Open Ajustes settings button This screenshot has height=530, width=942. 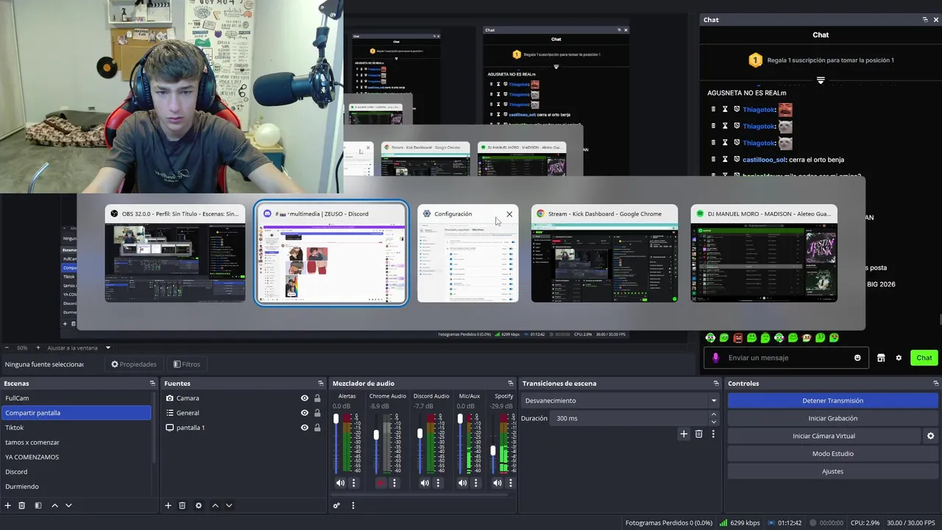coord(832,471)
